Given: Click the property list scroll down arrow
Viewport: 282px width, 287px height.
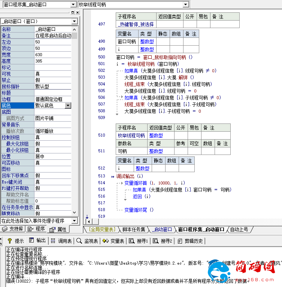Looking at the screenshot, I should click(74, 213).
